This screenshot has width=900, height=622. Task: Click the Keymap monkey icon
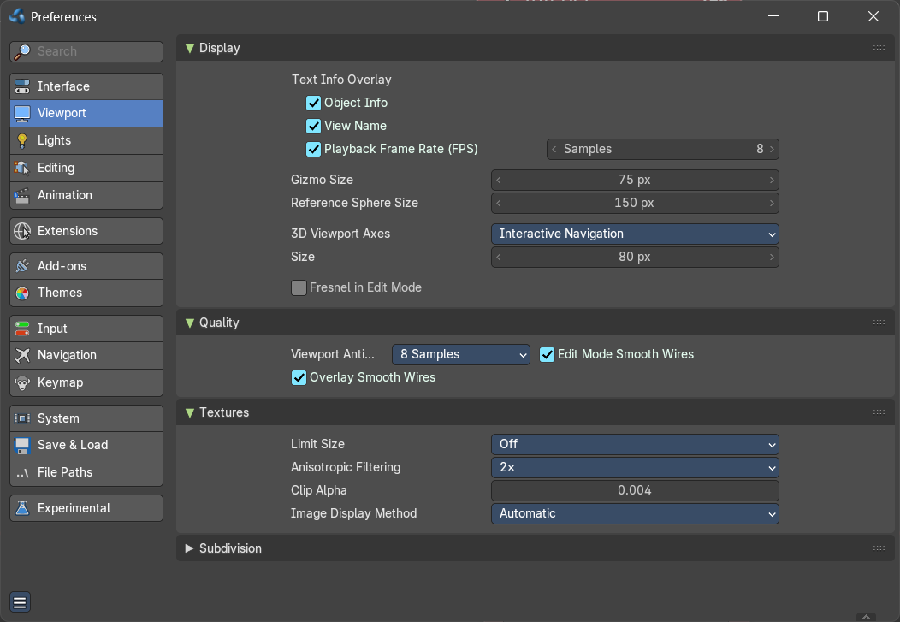[x=21, y=382]
